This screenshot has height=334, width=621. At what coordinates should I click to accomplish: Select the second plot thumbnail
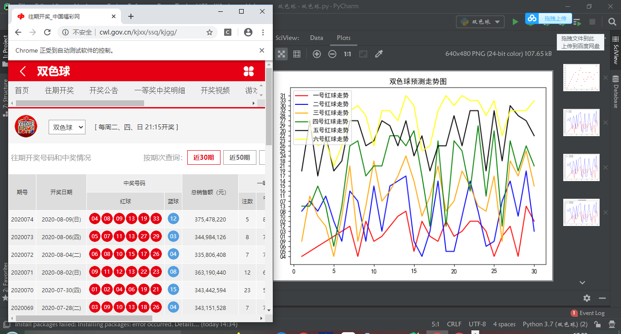click(x=581, y=123)
